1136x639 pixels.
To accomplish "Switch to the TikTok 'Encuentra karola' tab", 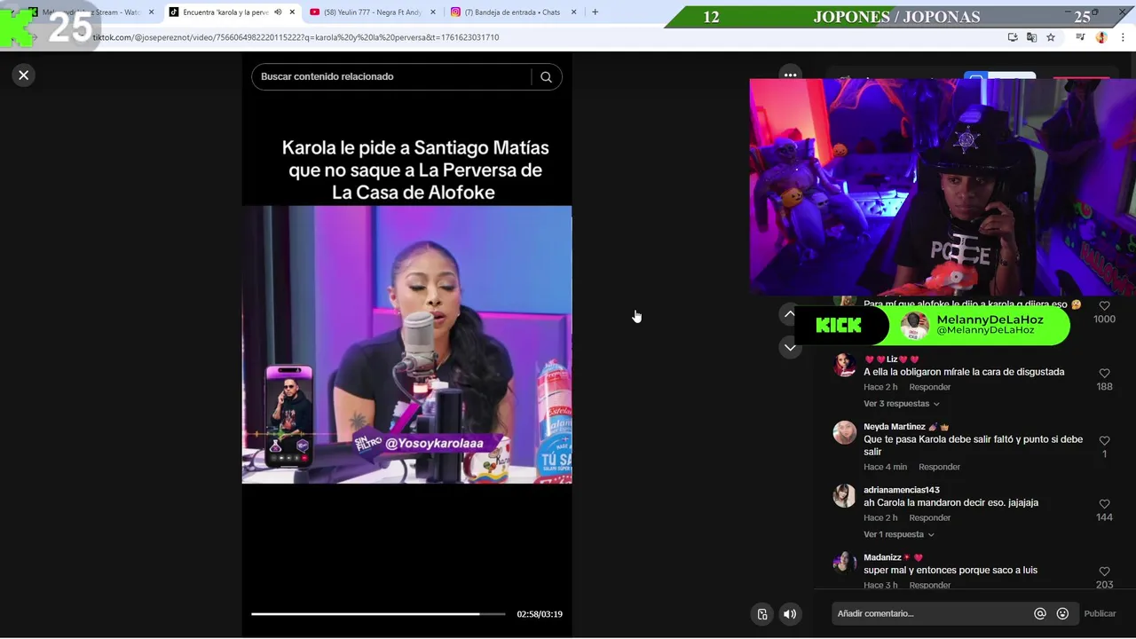I will click(x=225, y=12).
